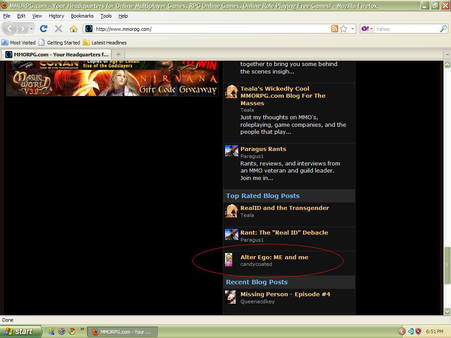The height and width of the screenshot is (338, 451).
Task: Expand hidden system tray icons arrow
Action: click(x=402, y=331)
